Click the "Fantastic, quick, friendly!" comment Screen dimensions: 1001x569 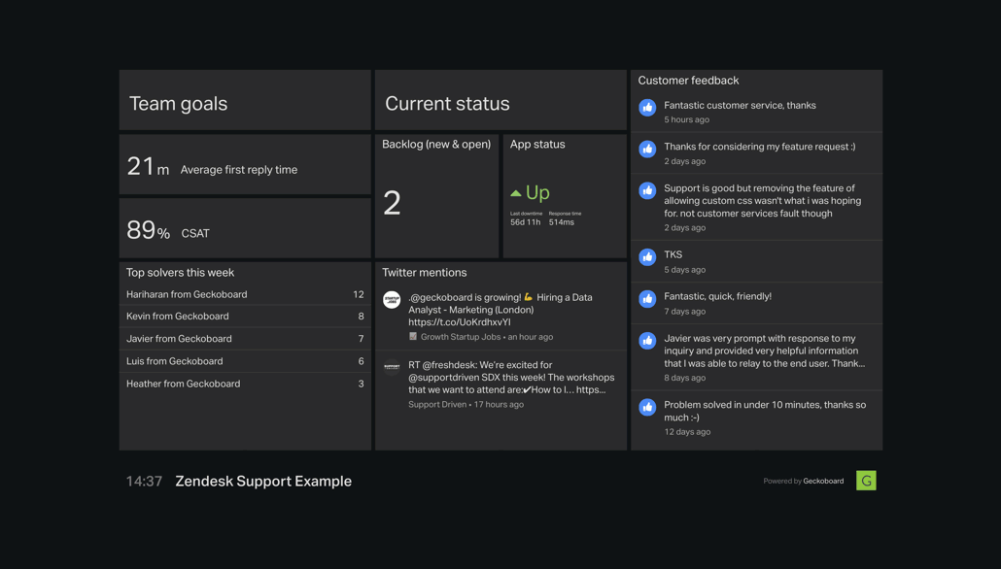tap(717, 296)
